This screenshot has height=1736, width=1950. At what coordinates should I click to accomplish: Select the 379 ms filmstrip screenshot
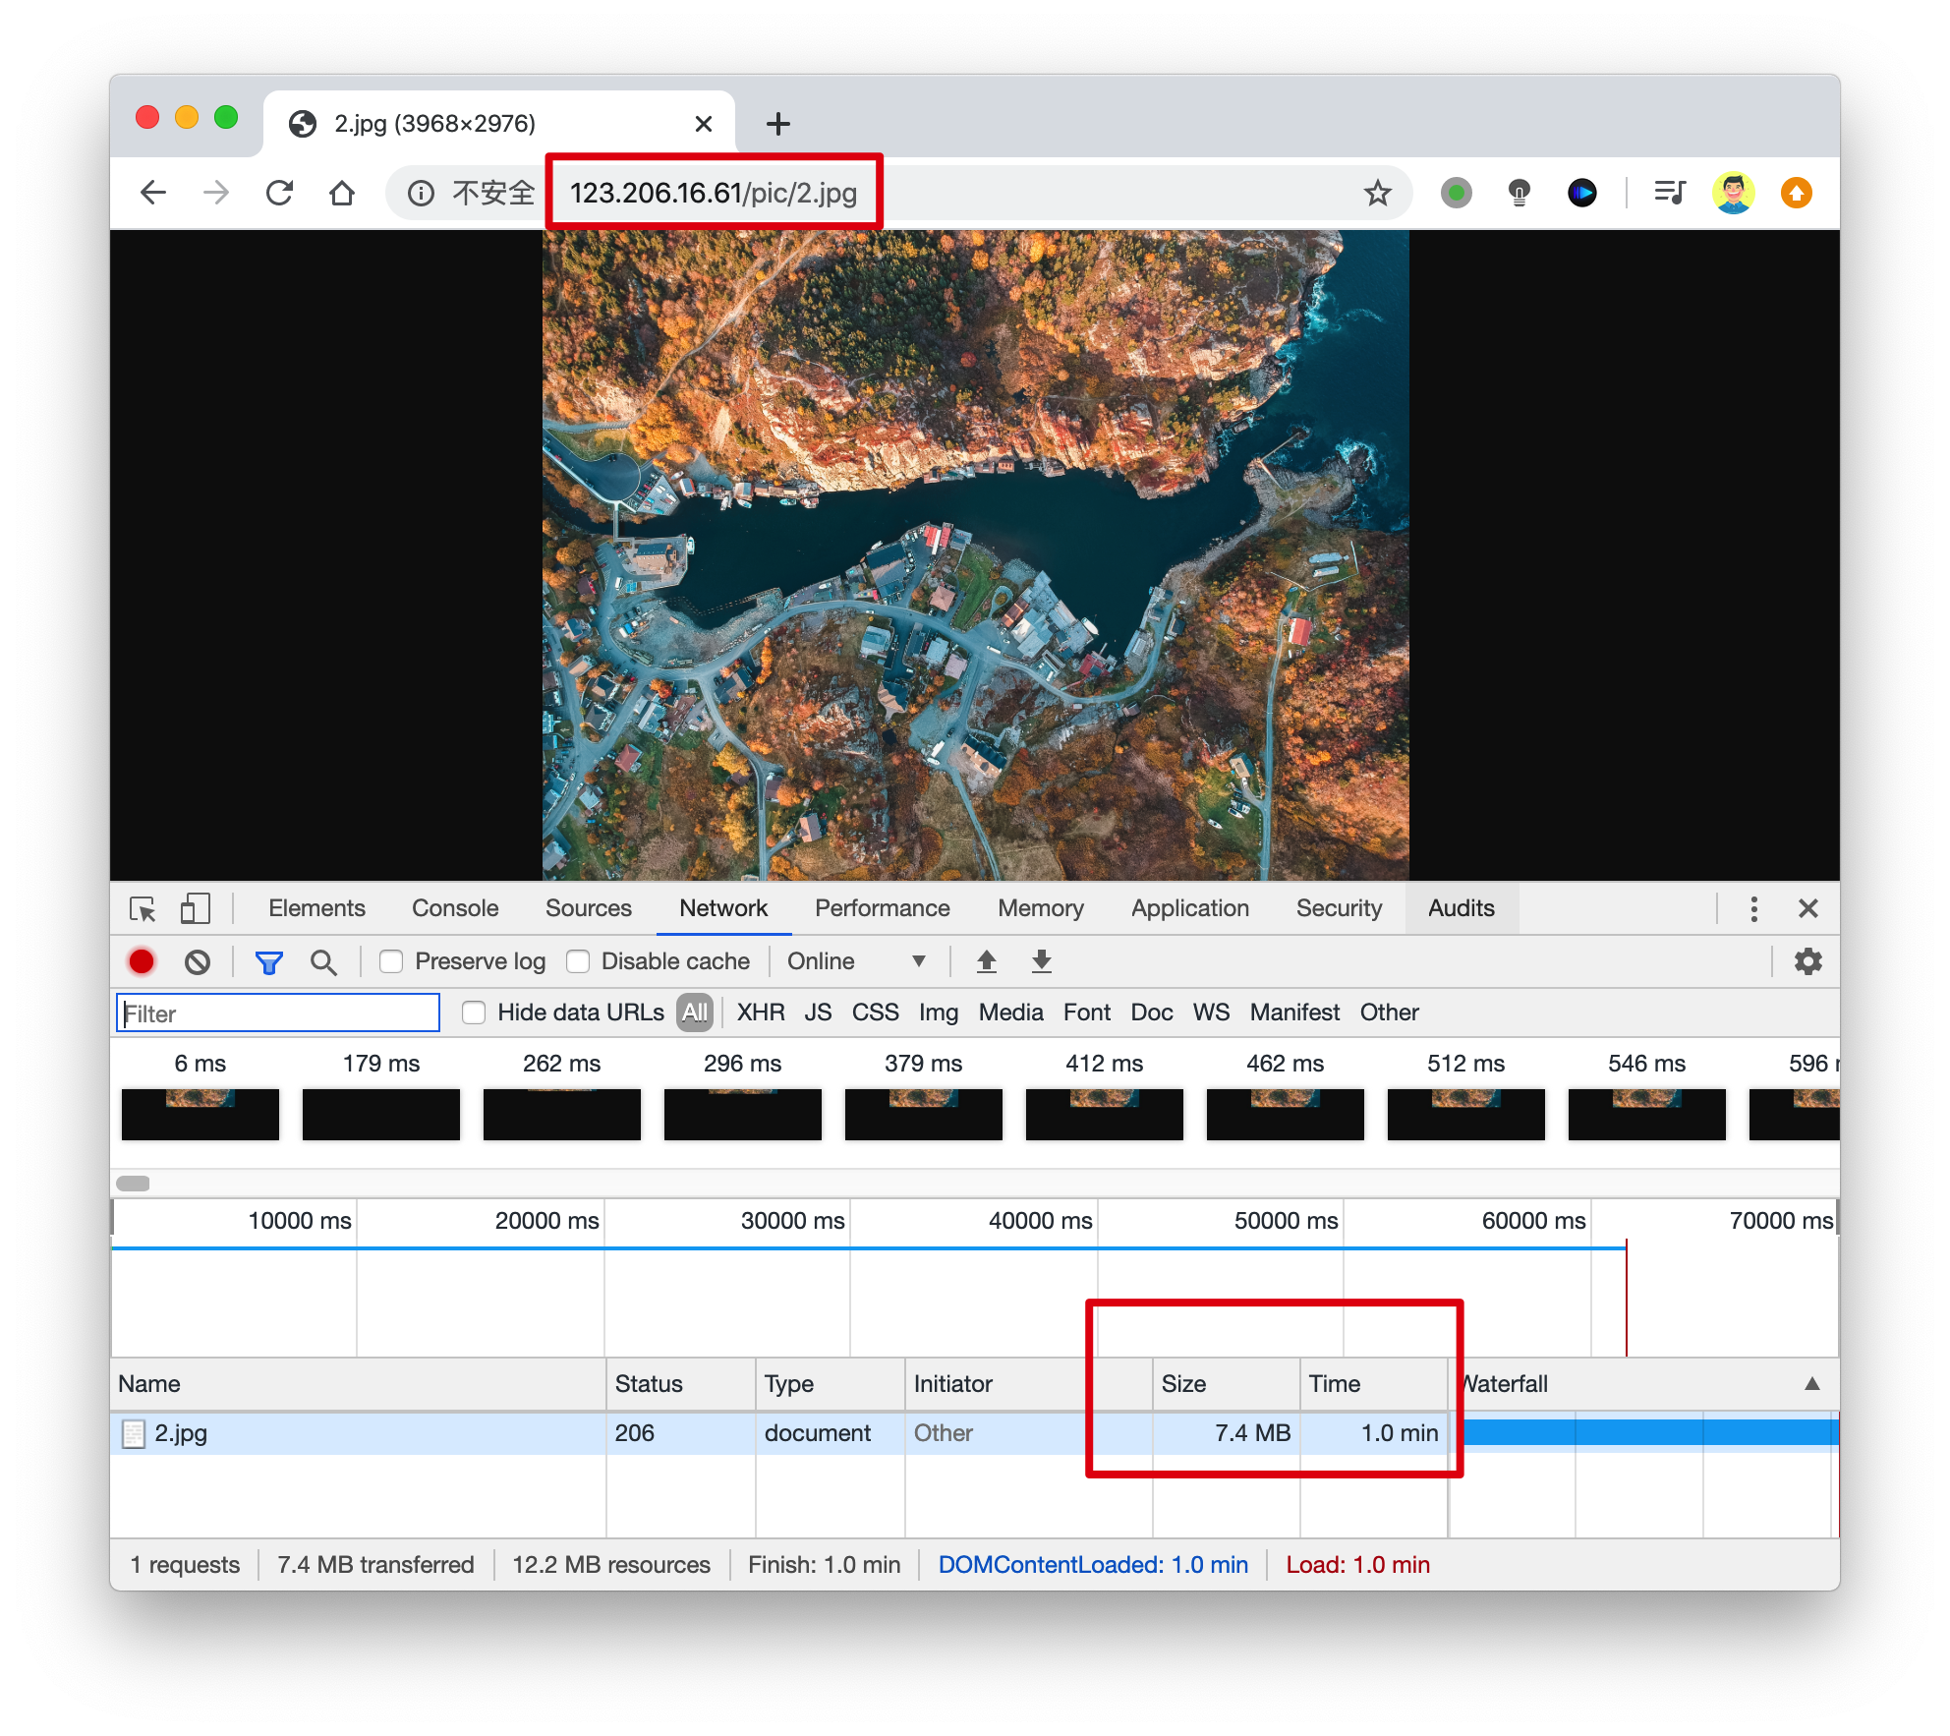point(923,1114)
